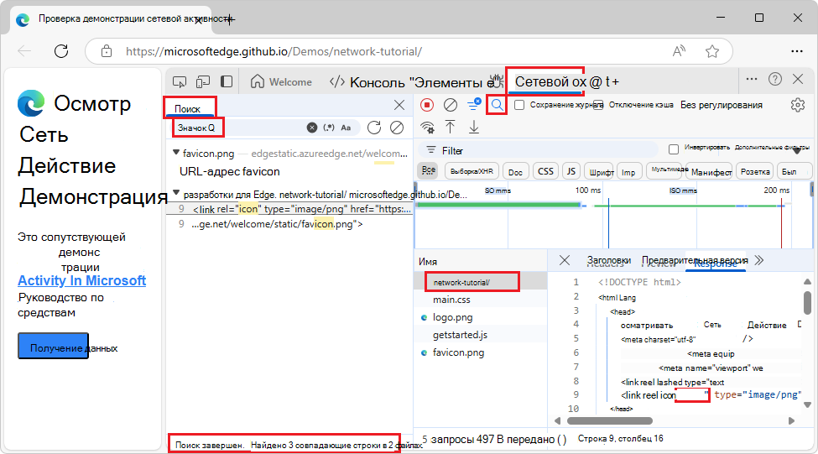Close the Search panel
The width and height of the screenshot is (818, 454).
399,105
